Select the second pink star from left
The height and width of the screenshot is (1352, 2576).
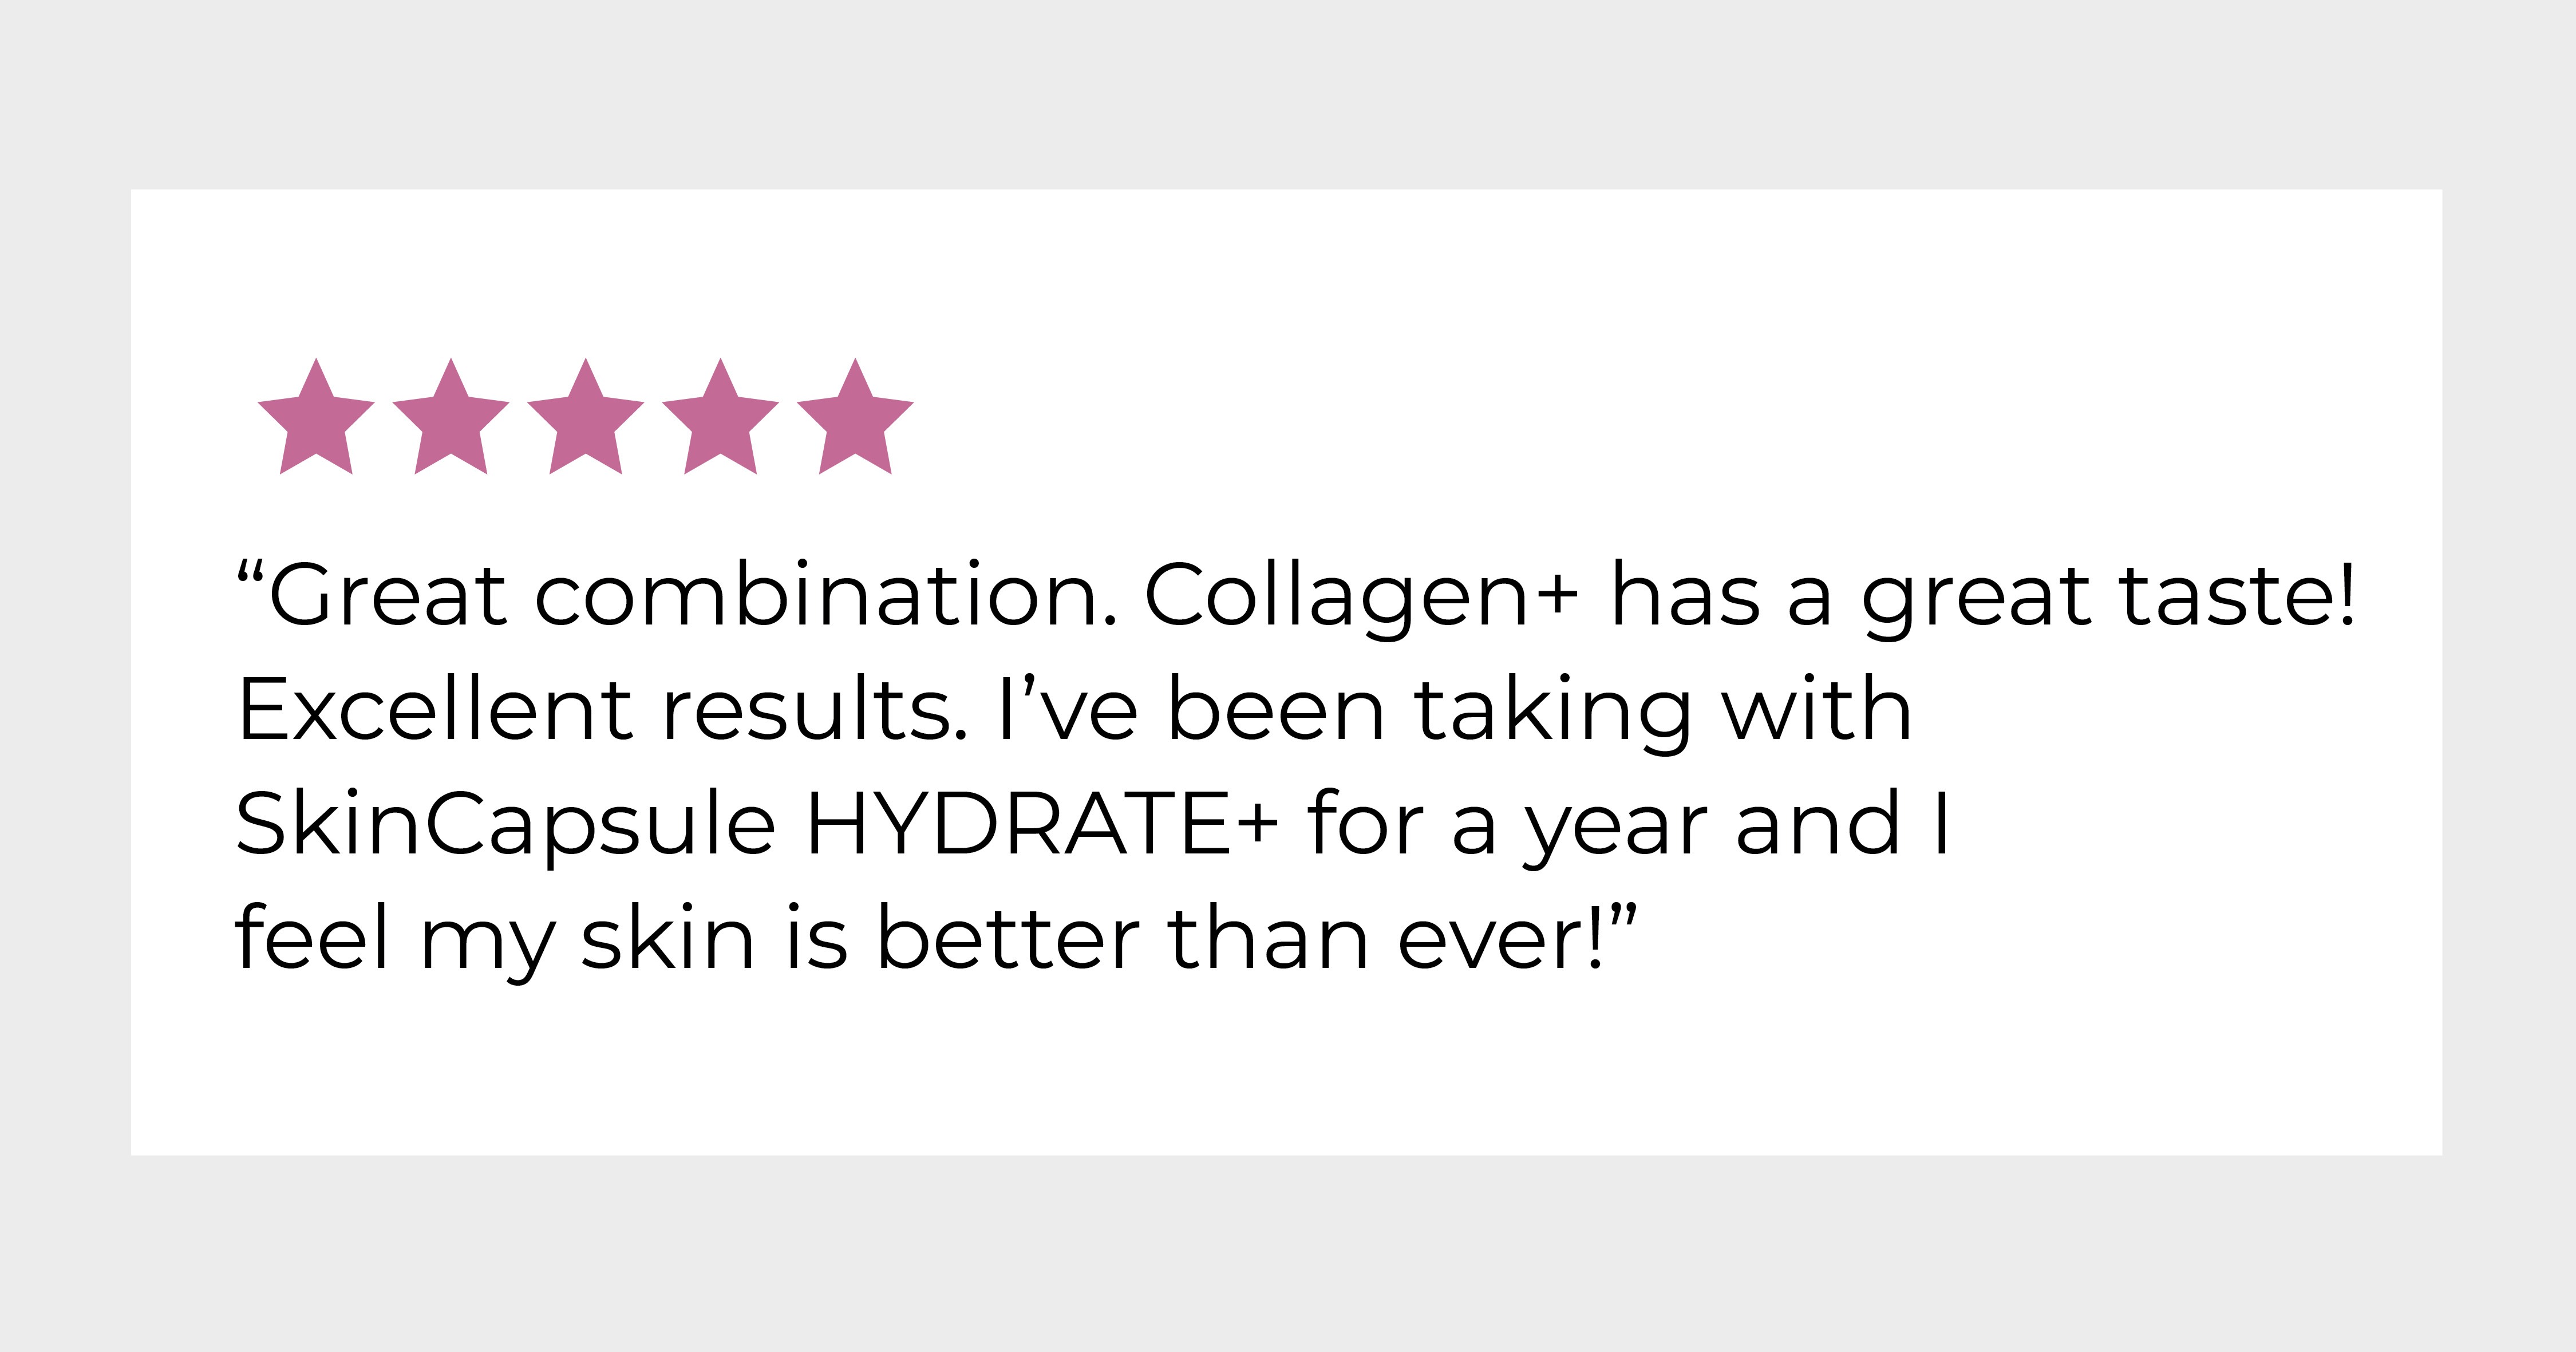[451, 417]
